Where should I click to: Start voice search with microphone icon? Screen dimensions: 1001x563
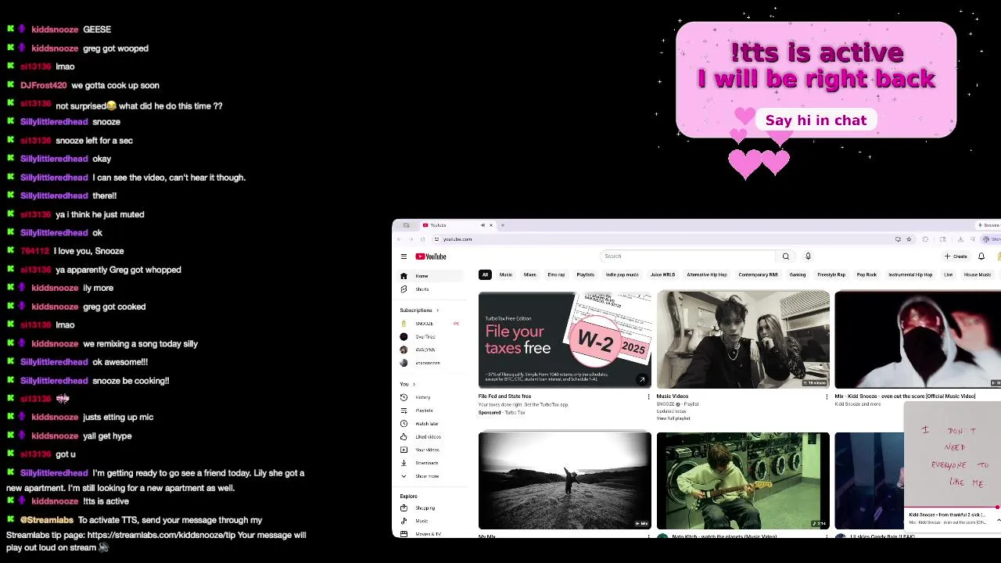808,256
